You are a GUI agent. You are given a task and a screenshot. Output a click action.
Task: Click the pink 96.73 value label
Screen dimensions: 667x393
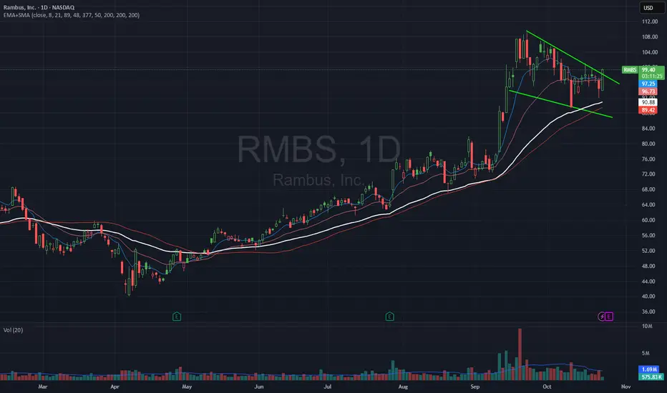click(x=648, y=91)
